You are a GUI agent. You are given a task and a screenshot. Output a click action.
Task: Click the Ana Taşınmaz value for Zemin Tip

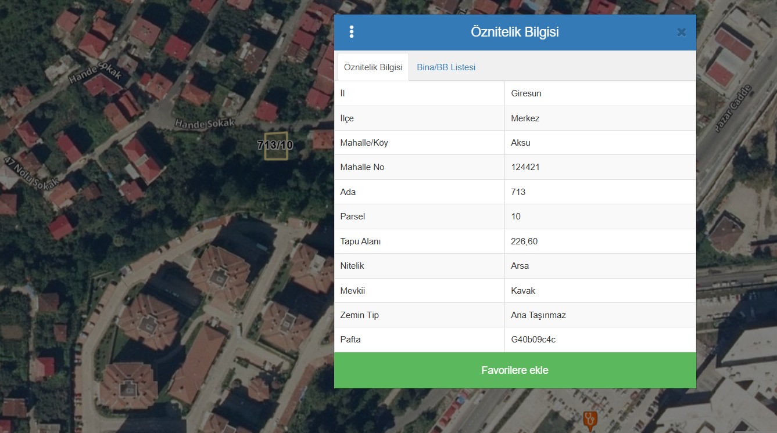click(x=538, y=315)
